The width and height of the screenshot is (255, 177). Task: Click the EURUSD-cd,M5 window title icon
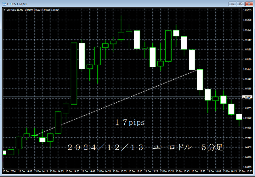tap(4, 4)
